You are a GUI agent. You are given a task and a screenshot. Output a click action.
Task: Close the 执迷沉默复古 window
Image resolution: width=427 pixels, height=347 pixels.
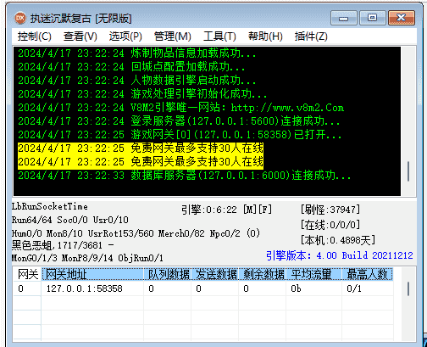pyautogui.click(x=402, y=18)
